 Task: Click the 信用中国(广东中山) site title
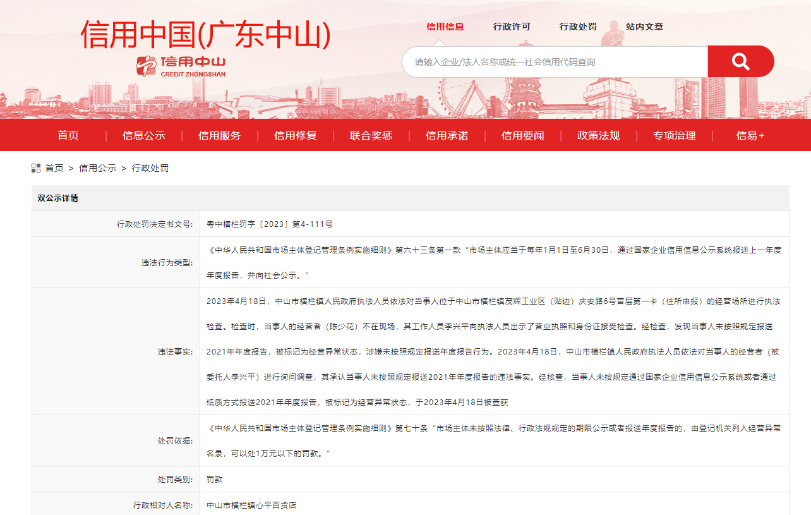(206, 34)
